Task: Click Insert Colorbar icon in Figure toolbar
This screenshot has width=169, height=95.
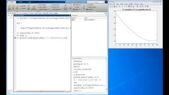Action: tap(140, 6)
